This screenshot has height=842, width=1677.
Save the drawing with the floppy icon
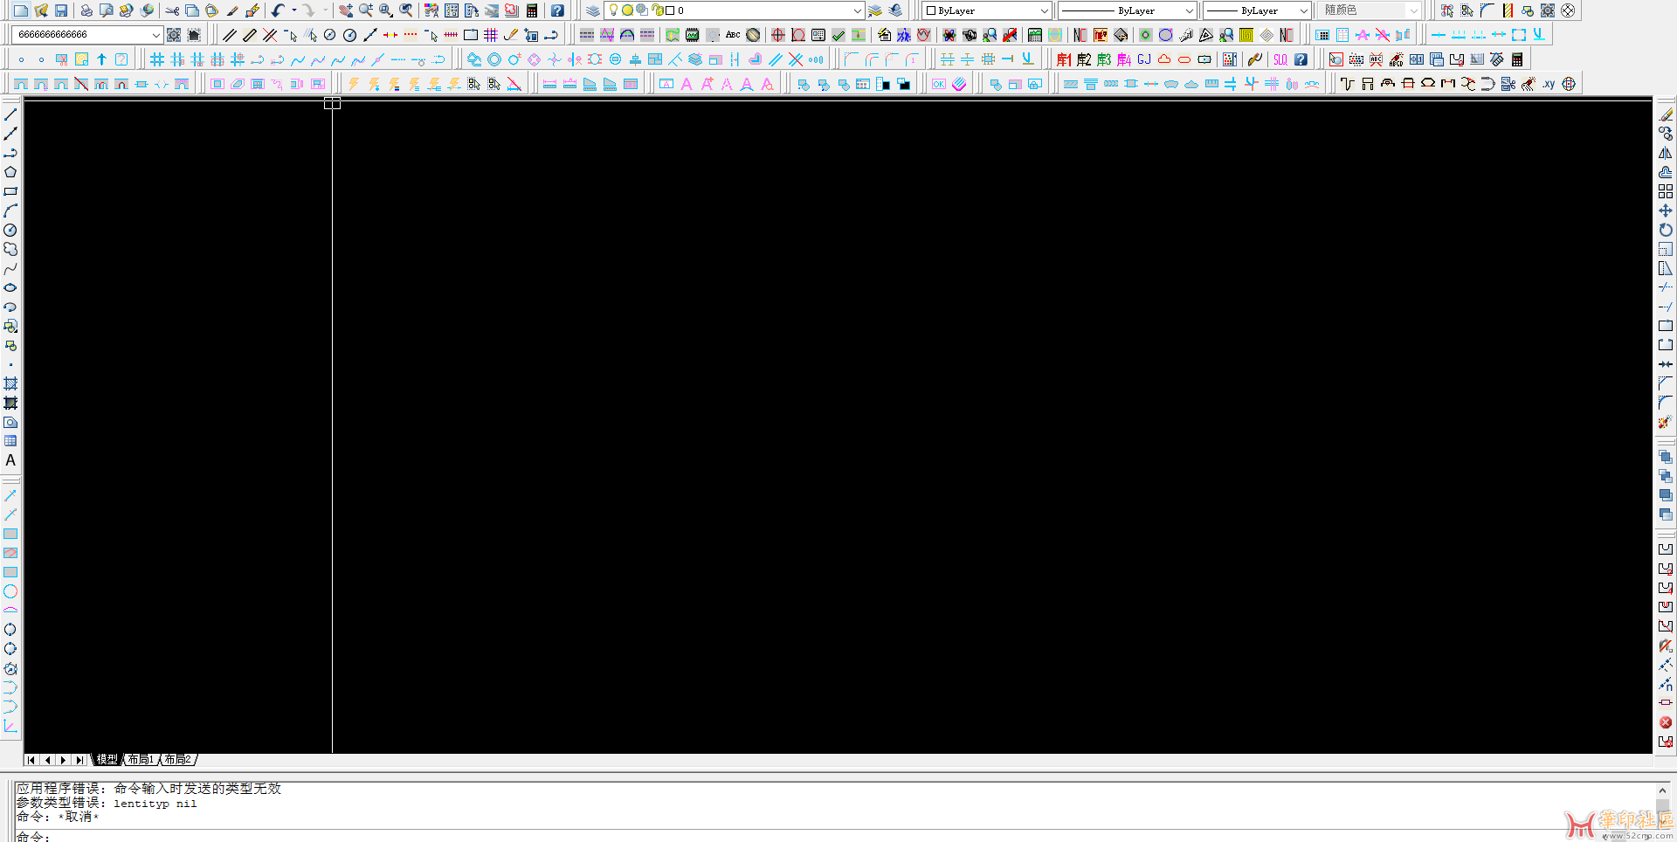click(61, 10)
